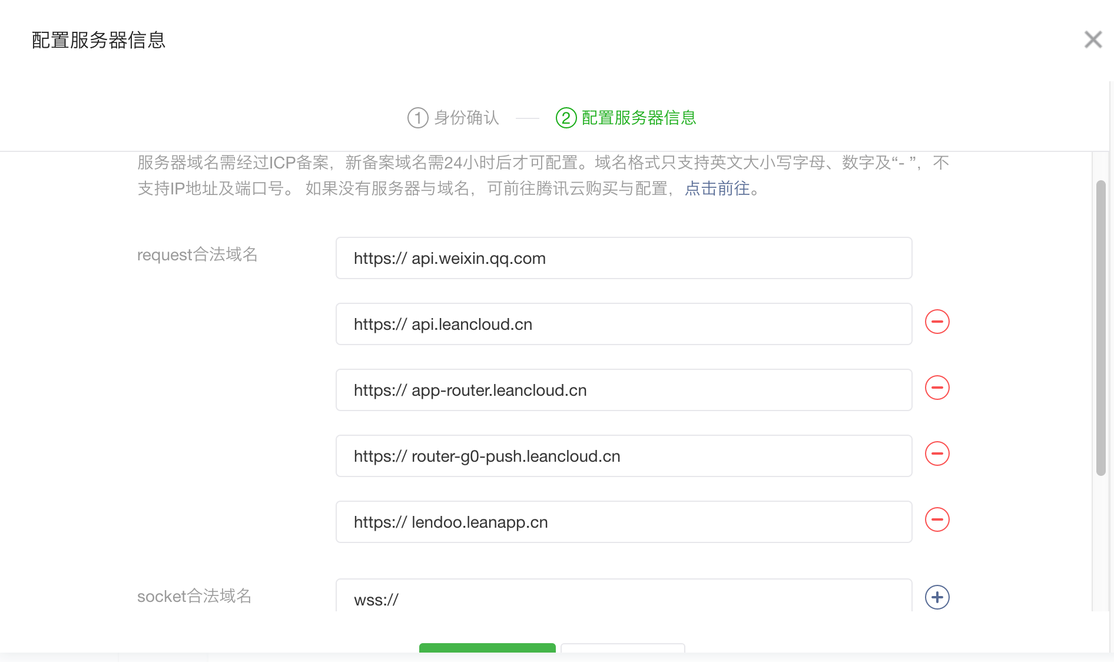Click the step 1 circle icon
1114x662 pixels.
pyautogui.click(x=417, y=118)
